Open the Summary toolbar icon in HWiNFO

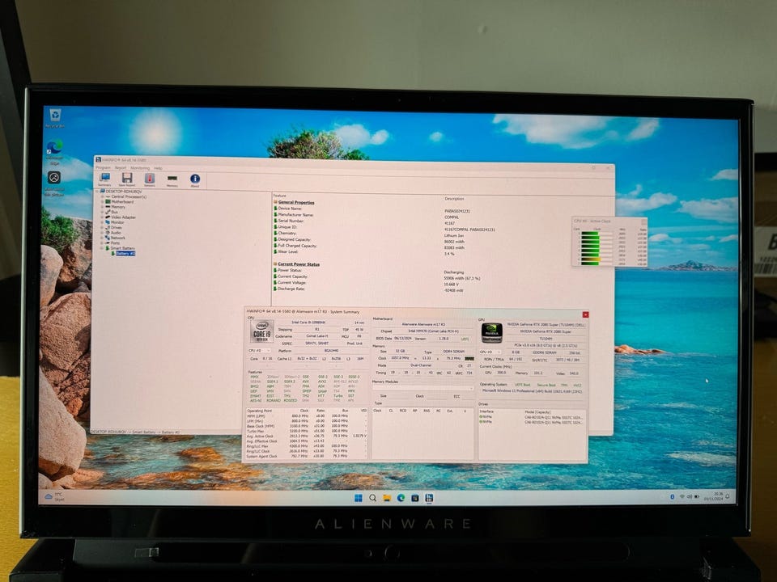tap(104, 179)
